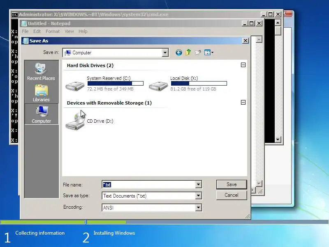
Task: Close the Save As dialog
Action: coord(246,40)
